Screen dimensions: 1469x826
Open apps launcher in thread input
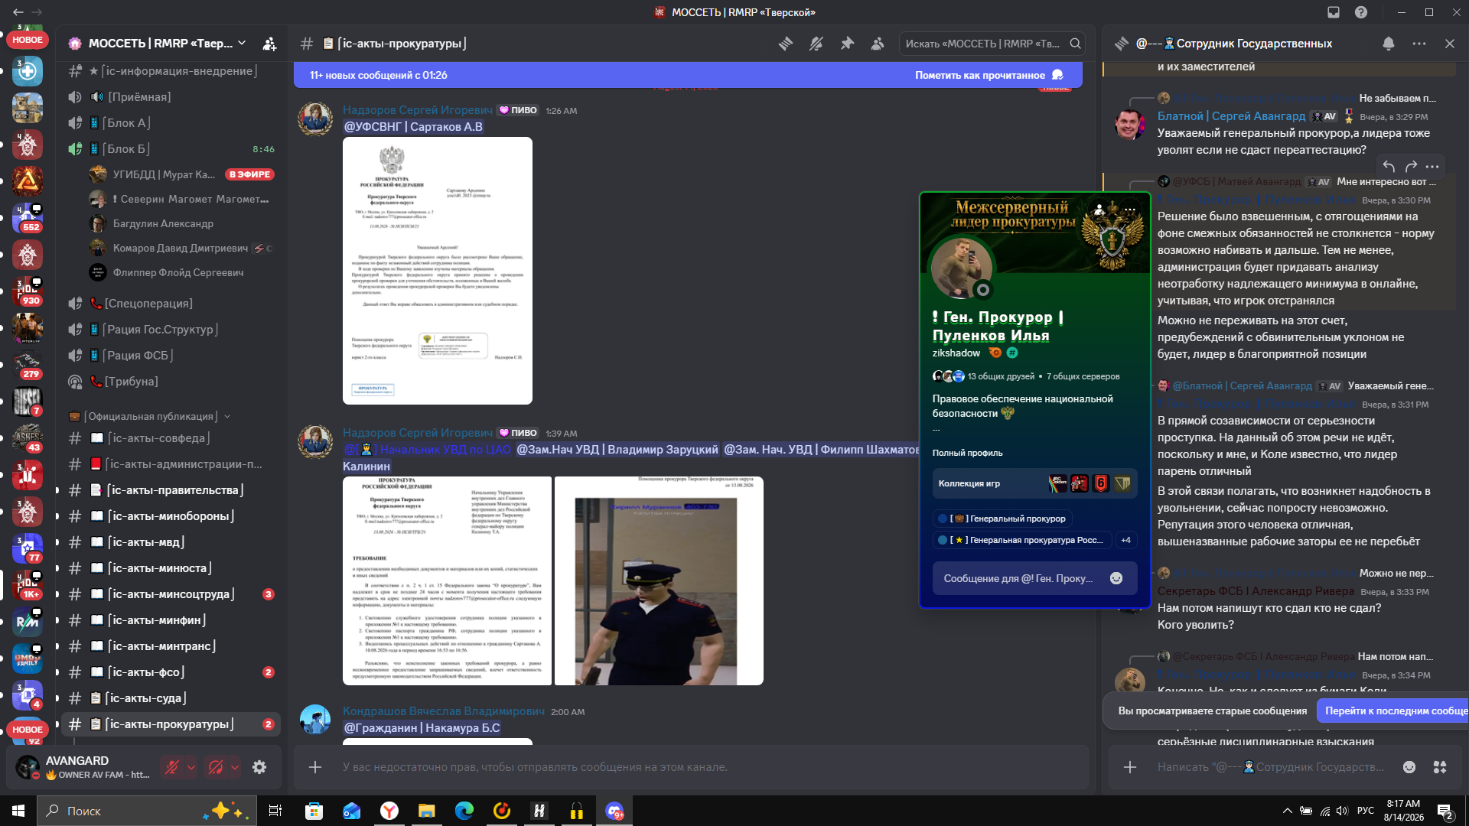[x=1440, y=767]
